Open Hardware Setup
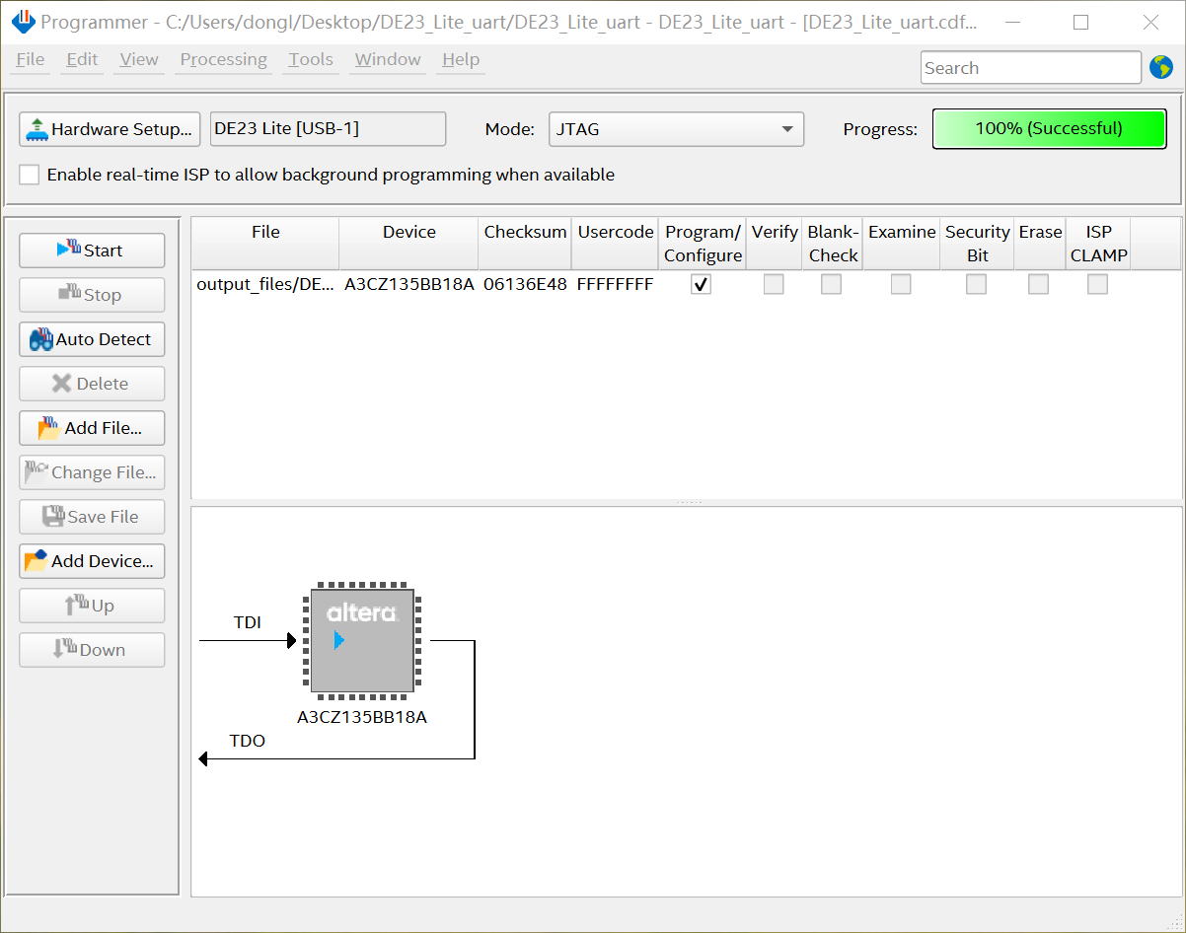This screenshot has width=1186, height=933. click(110, 129)
